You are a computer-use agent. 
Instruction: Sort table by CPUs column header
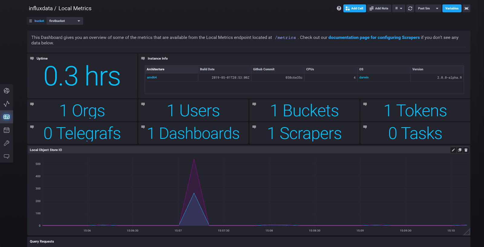coord(331,69)
